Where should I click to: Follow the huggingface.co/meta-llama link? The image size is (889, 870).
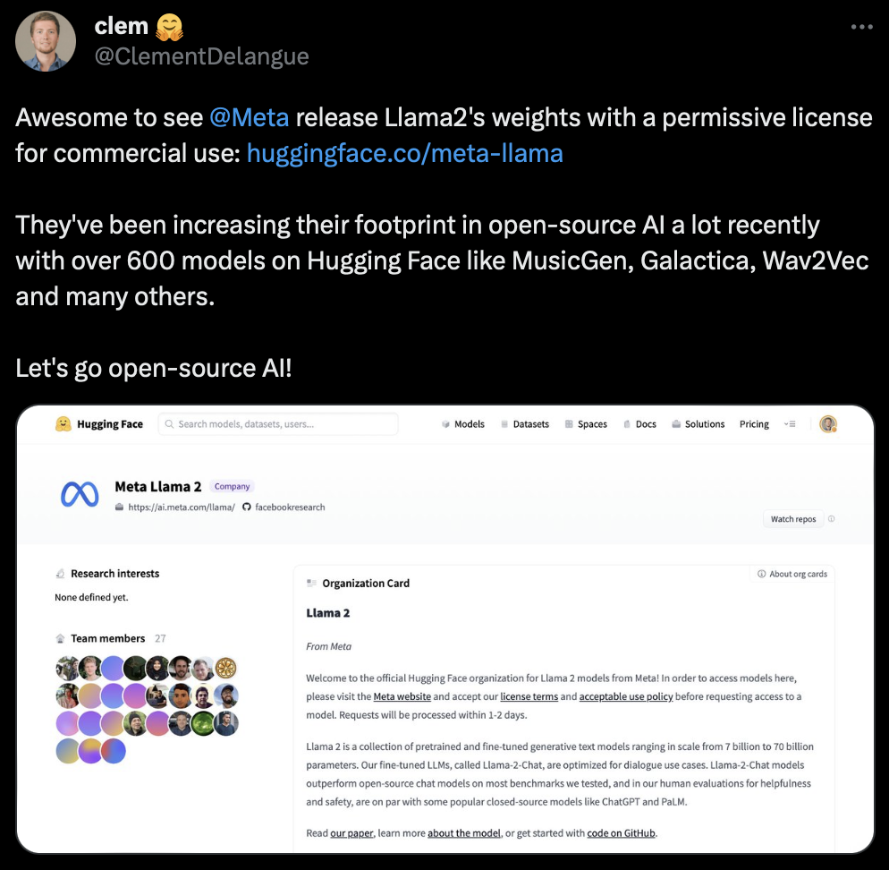405,153
